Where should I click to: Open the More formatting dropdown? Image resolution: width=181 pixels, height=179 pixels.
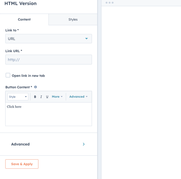coord(57,97)
